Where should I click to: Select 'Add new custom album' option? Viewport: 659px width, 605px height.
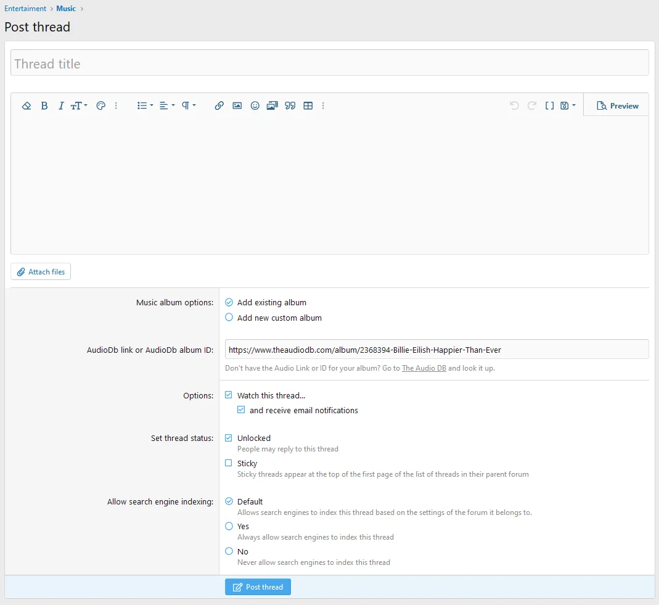229,318
